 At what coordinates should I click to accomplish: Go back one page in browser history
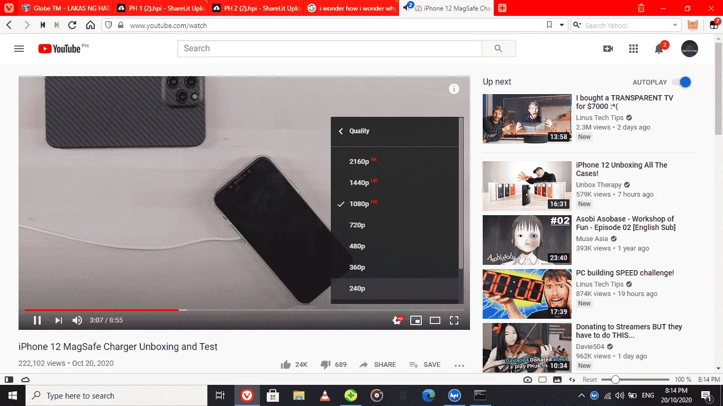[x=9, y=25]
